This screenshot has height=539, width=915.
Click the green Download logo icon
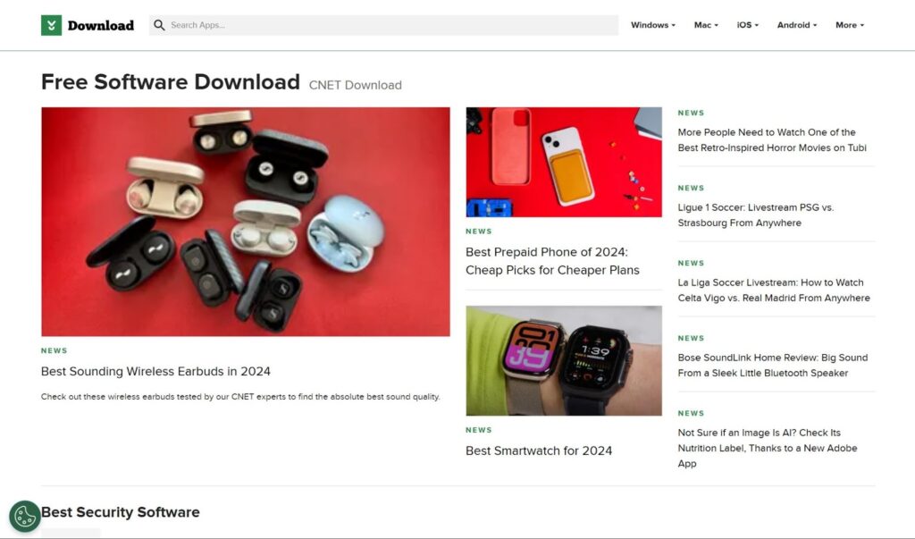51,25
